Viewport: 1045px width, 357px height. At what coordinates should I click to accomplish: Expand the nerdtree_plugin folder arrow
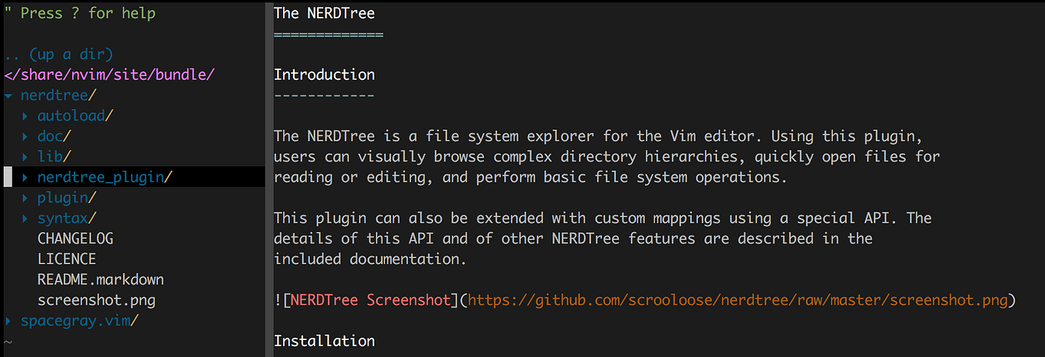click(25, 177)
